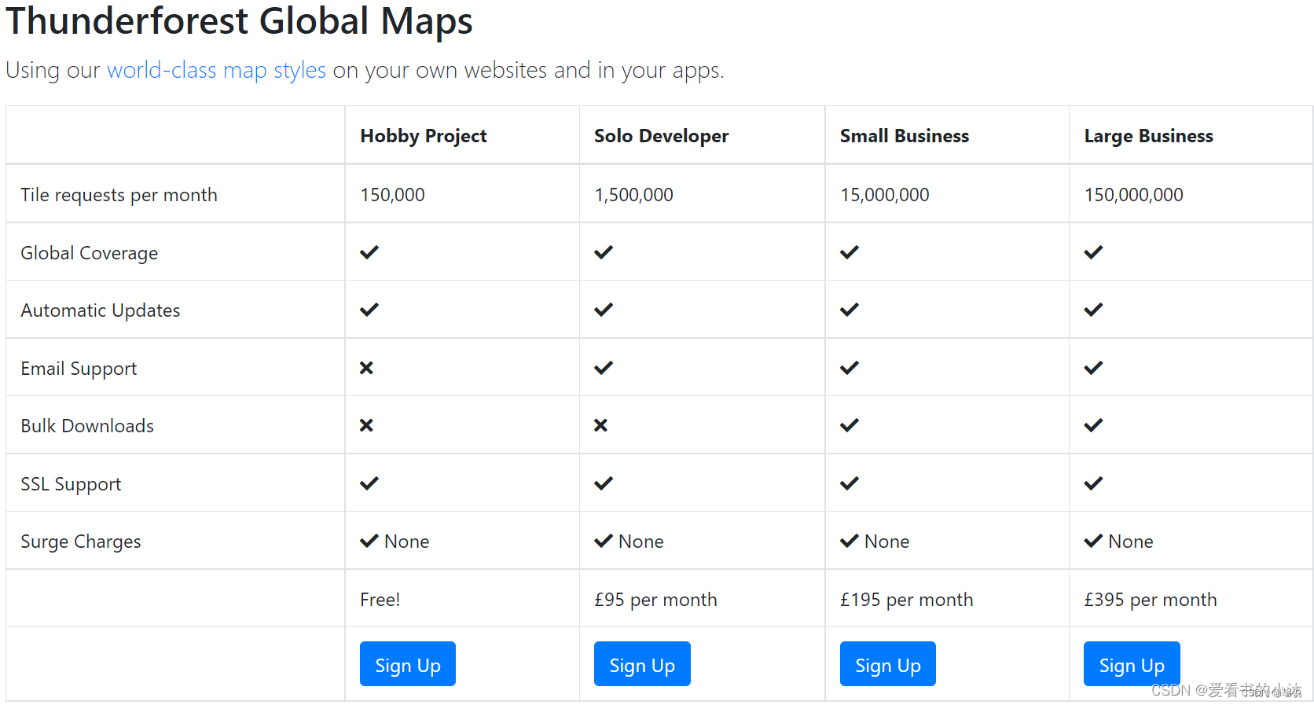Click SSL Support checkmark under Large Business

[x=1093, y=483]
